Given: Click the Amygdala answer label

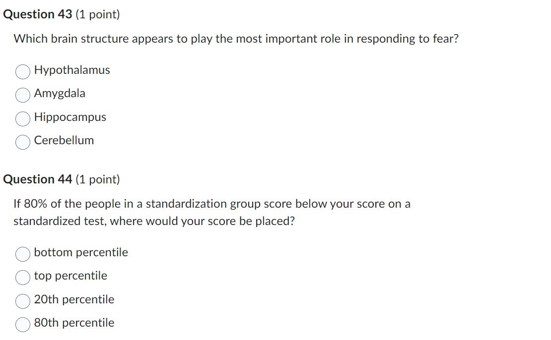Looking at the screenshot, I should tap(60, 93).
